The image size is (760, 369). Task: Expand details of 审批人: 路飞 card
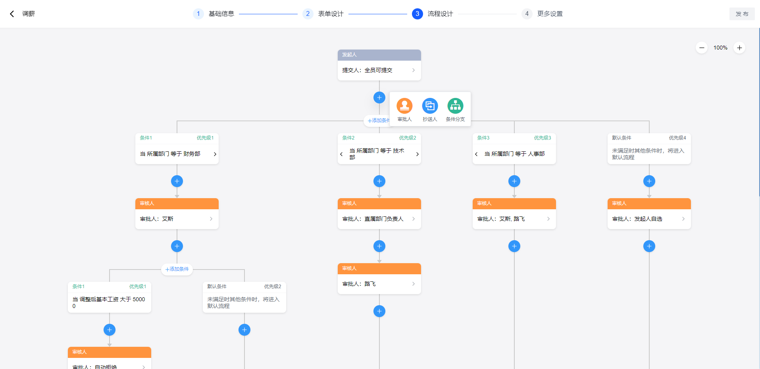[413, 284]
